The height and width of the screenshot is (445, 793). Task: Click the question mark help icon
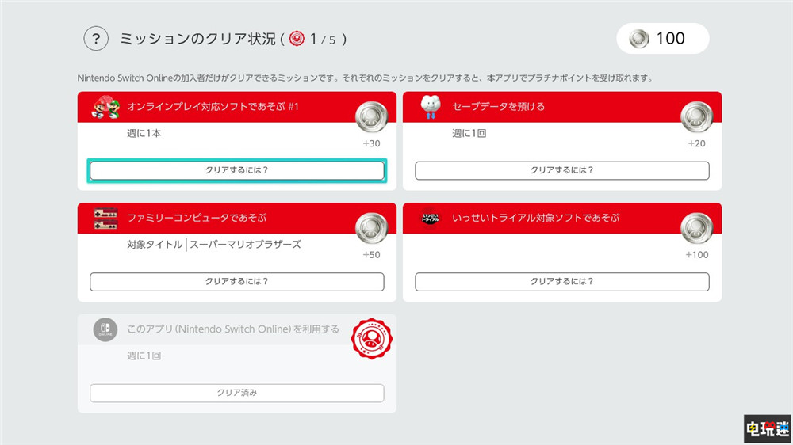(x=96, y=38)
